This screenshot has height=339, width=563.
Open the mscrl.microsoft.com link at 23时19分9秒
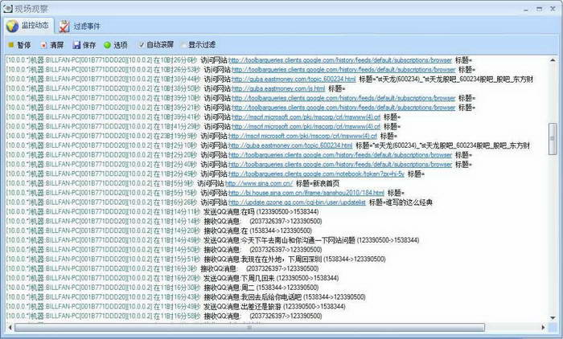click(302, 136)
